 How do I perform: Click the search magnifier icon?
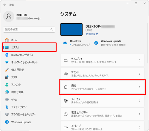click(x=52, y=29)
